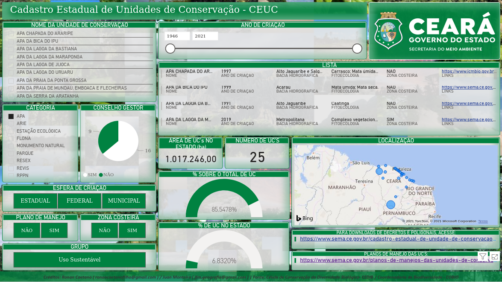The width and height of the screenshot is (502, 282).
Task: Tick the MONUMENTO NATURAL category checkbox
Action: (x=11, y=146)
